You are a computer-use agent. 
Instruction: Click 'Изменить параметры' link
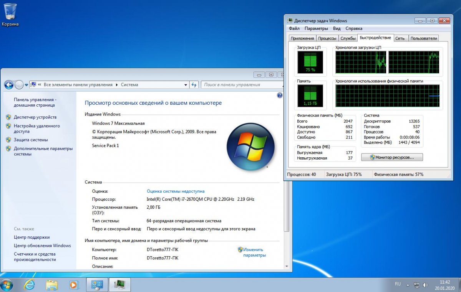tap(254, 252)
